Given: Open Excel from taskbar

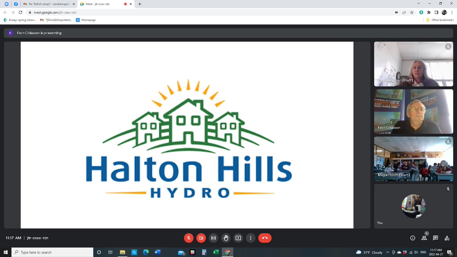Looking at the screenshot, I should (216, 252).
